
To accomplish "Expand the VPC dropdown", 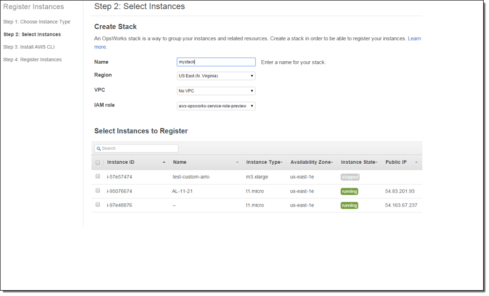I will click(x=216, y=91).
